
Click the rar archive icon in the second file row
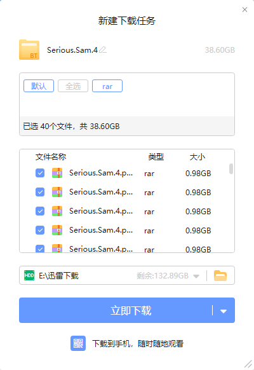[x=57, y=192]
